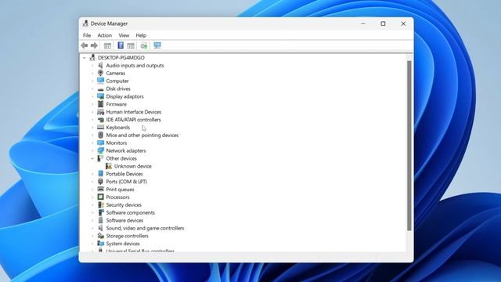Open the Help menu
Image resolution: width=501 pixels, height=282 pixels.
coord(141,35)
